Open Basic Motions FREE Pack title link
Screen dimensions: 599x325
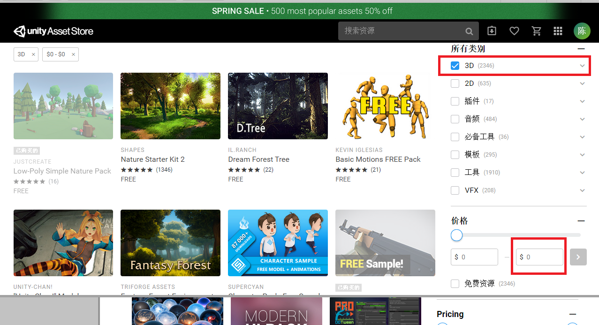pyautogui.click(x=378, y=159)
